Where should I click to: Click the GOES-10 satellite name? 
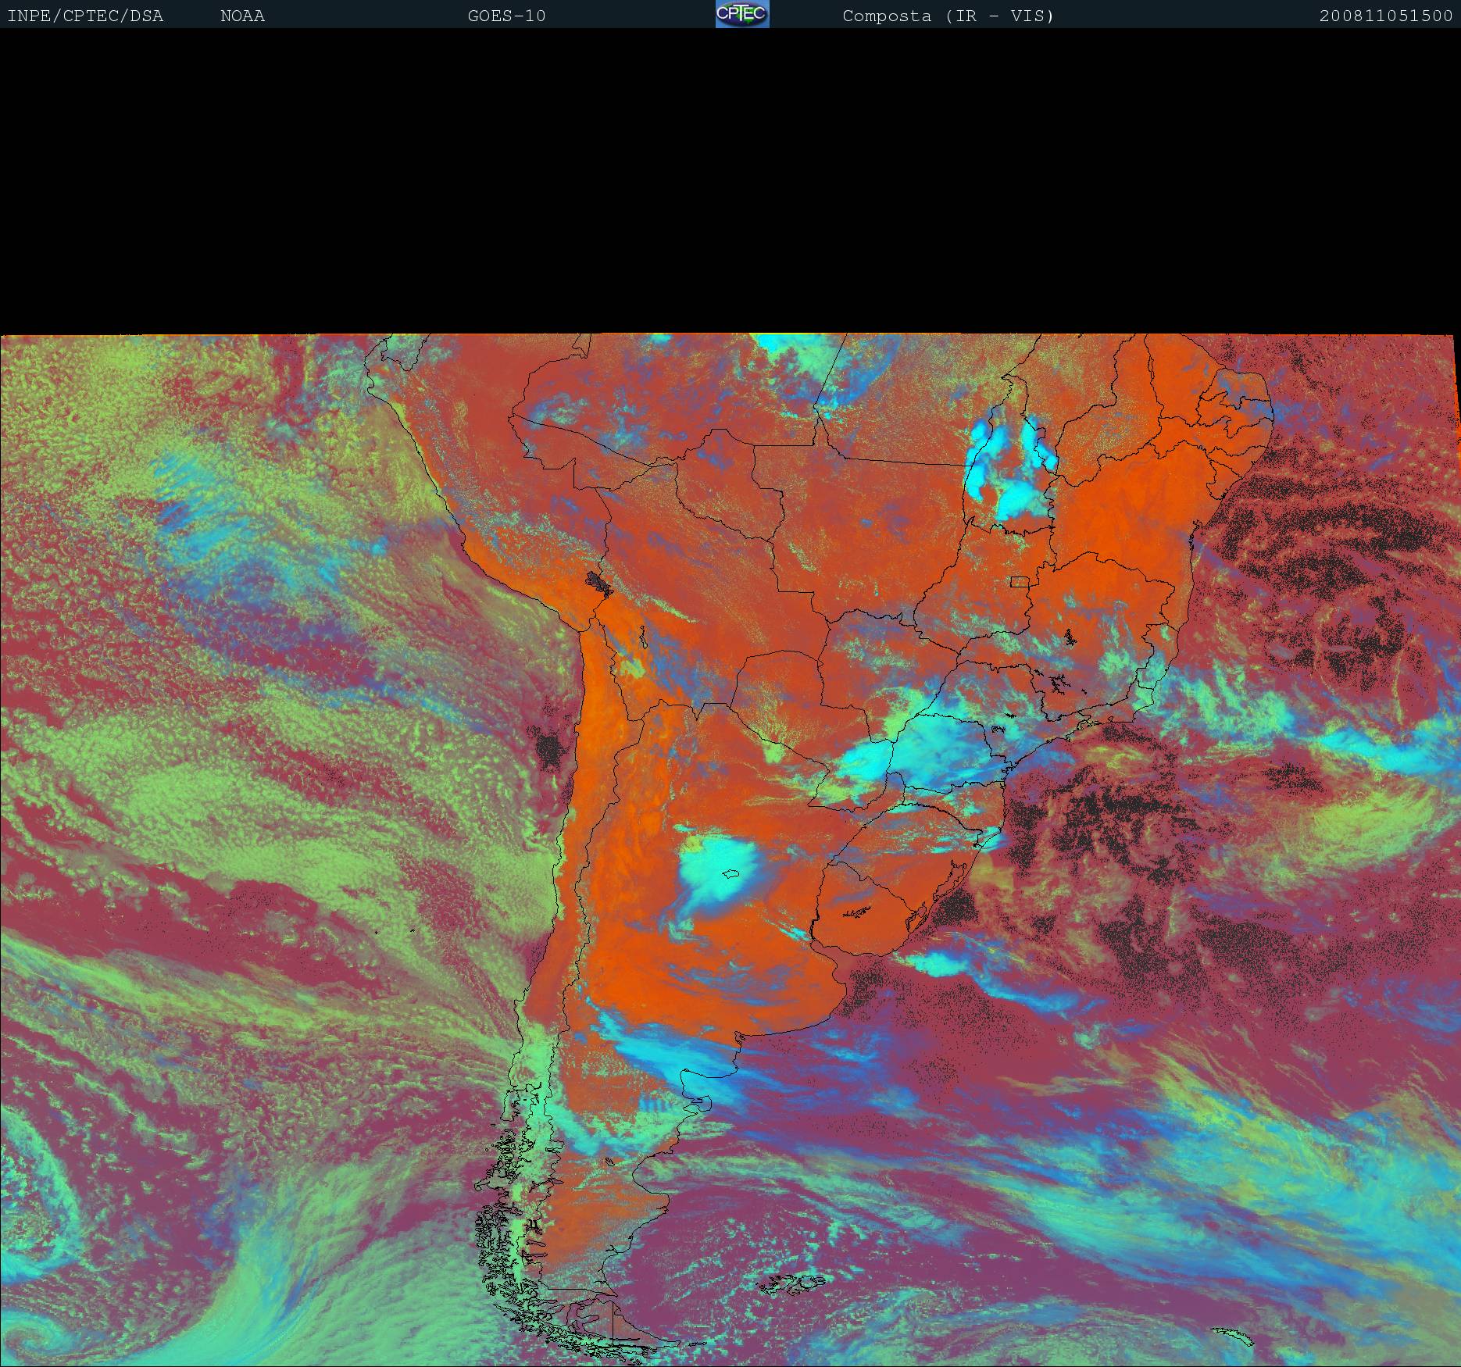(x=506, y=16)
